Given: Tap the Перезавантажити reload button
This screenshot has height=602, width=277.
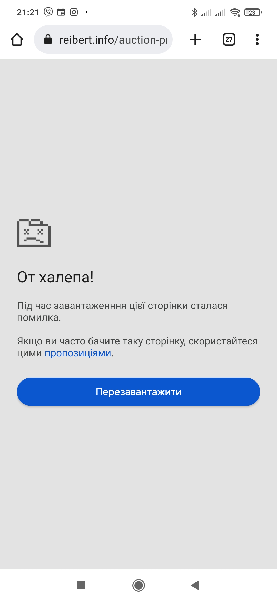Looking at the screenshot, I should [x=138, y=392].
